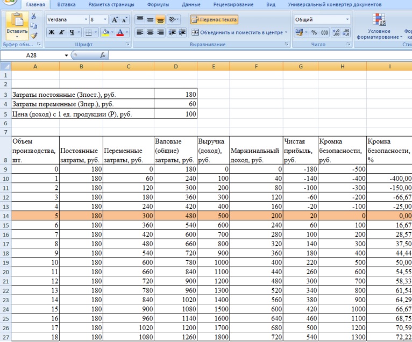The height and width of the screenshot is (342, 412).
Task: Align cell content to top
Action: [140, 19]
